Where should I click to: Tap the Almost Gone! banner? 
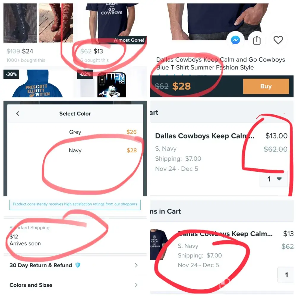tap(129, 40)
